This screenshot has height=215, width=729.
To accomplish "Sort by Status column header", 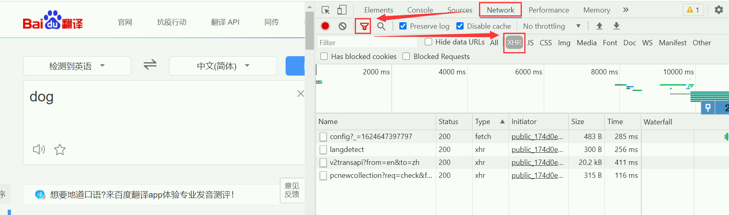I will (x=454, y=122).
